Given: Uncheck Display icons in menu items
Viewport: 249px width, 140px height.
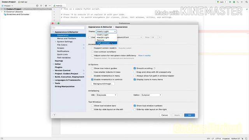Looking at the screenshot, I should click(x=135, y=79).
